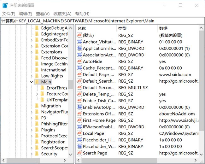Click the folder icon of the International key
This screenshot has height=164, width=205.
[x=37, y=70]
